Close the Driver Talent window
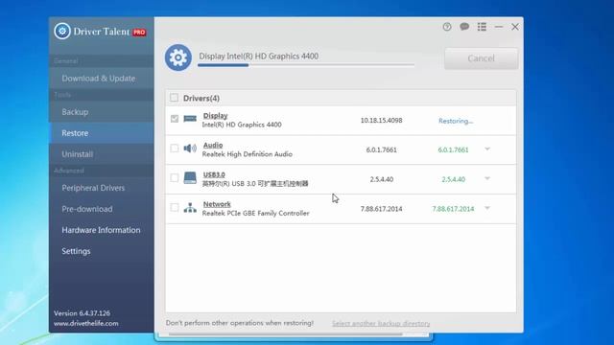Image resolution: width=614 pixels, height=345 pixels. pyautogui.click(x=515, y=27)
